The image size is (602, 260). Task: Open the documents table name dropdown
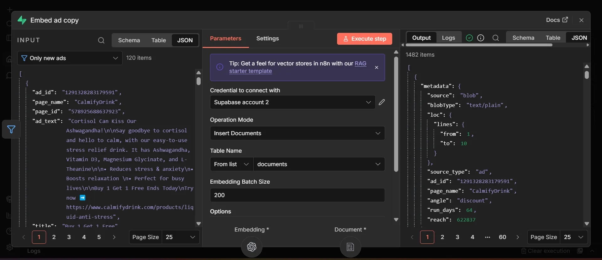pyautogui.click(x=319, y=164)
